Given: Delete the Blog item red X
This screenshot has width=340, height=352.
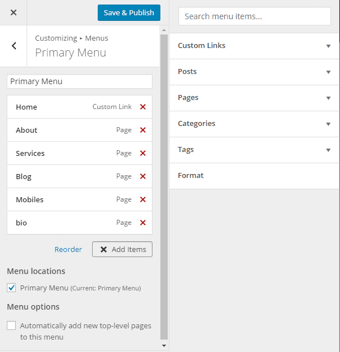Looking at the screenshot, I should pos(143,176).
